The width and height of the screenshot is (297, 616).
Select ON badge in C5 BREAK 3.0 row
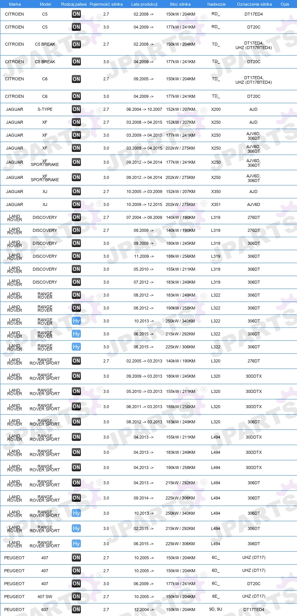pos(76,62)
